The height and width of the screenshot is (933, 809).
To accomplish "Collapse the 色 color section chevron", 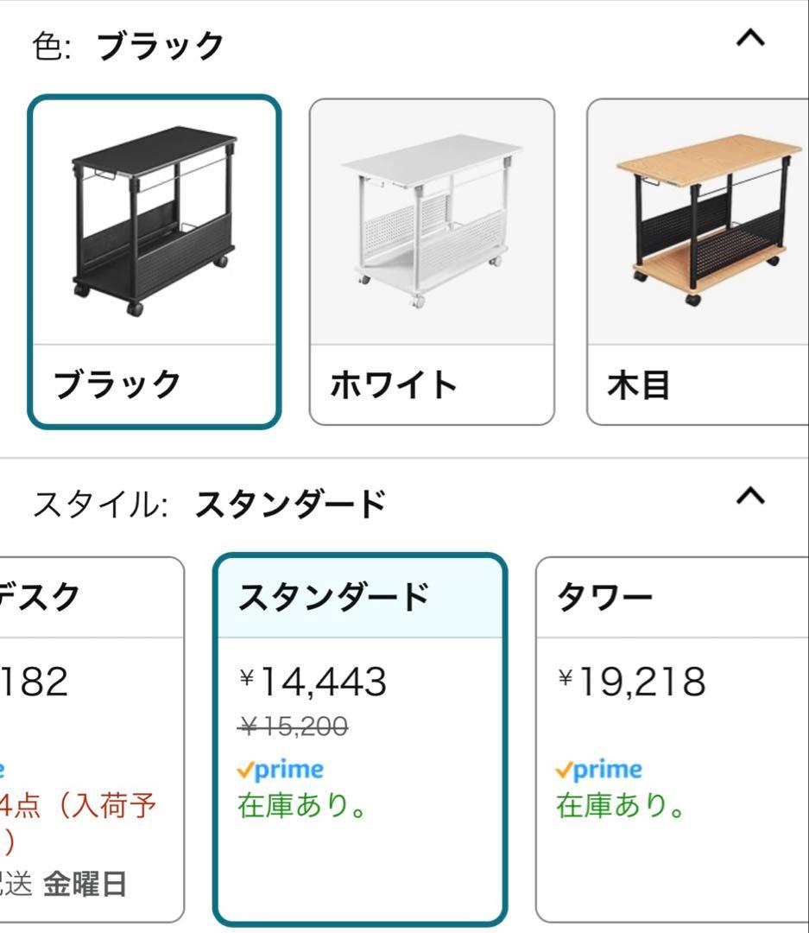I will pos(752,40).
